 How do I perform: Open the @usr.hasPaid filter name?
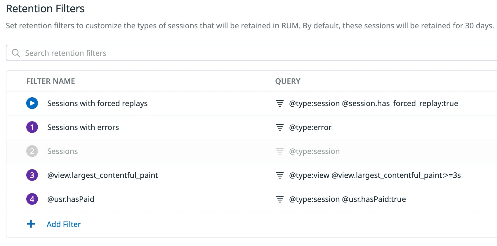click(x=71, y=199)
